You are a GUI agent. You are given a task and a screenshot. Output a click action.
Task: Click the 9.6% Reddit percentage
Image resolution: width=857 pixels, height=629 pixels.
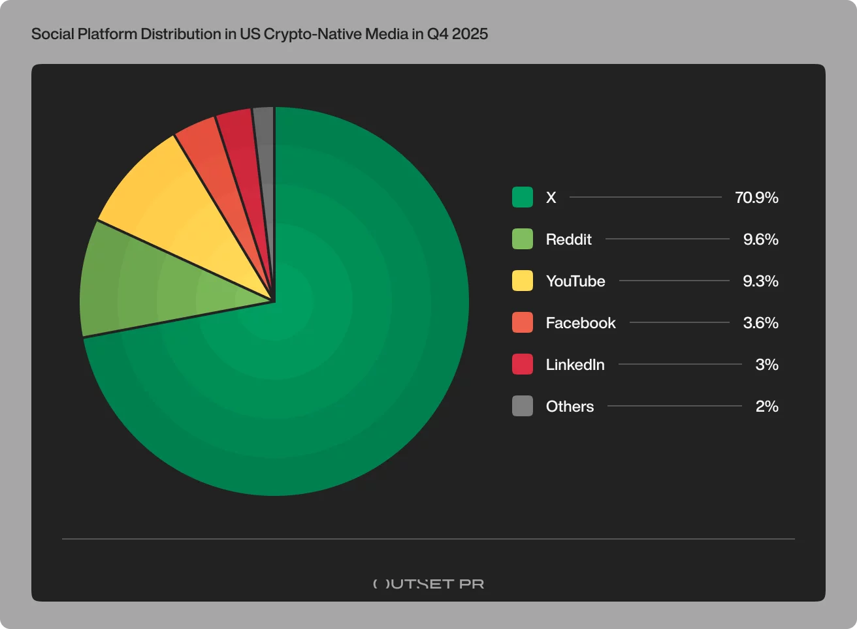click(761, 239)
